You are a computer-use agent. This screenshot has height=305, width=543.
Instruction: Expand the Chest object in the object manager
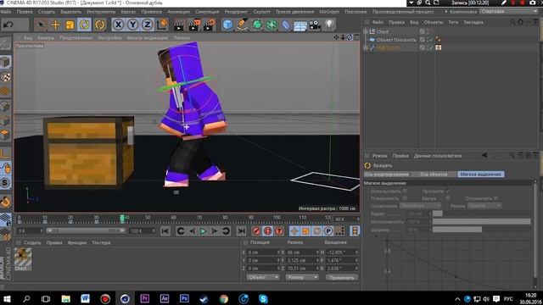coord(365,31)
